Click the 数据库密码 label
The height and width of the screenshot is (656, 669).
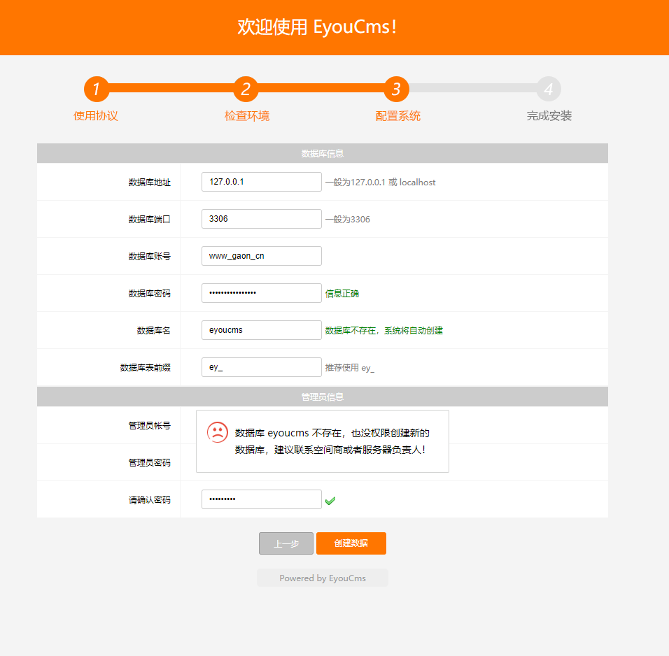point(149,294)
